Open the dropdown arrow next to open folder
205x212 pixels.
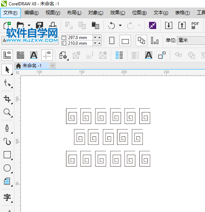coord(29,25)
